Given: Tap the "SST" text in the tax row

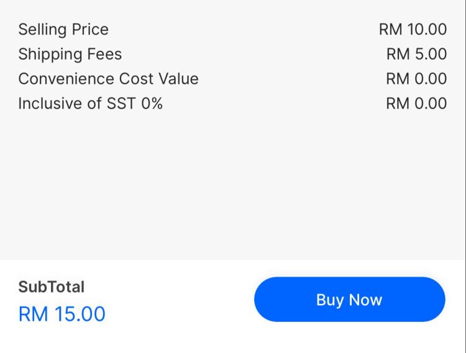Looking at the screenshot, I should pos(121,104).
